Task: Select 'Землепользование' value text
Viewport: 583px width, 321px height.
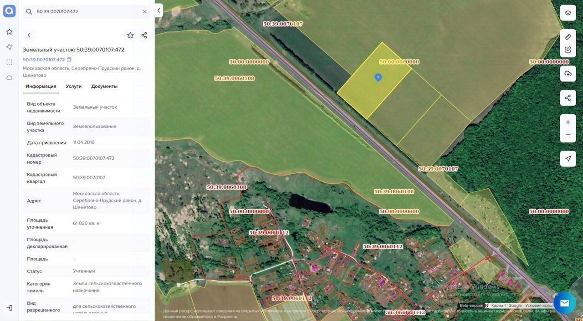Action: click(95, 126)
